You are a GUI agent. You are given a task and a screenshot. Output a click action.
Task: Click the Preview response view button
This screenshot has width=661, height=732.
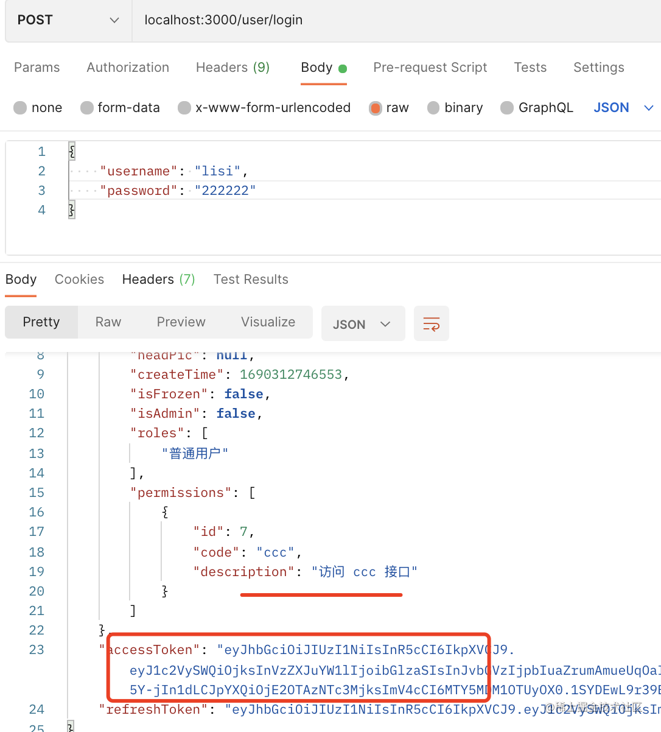click(x=181, y=322)
